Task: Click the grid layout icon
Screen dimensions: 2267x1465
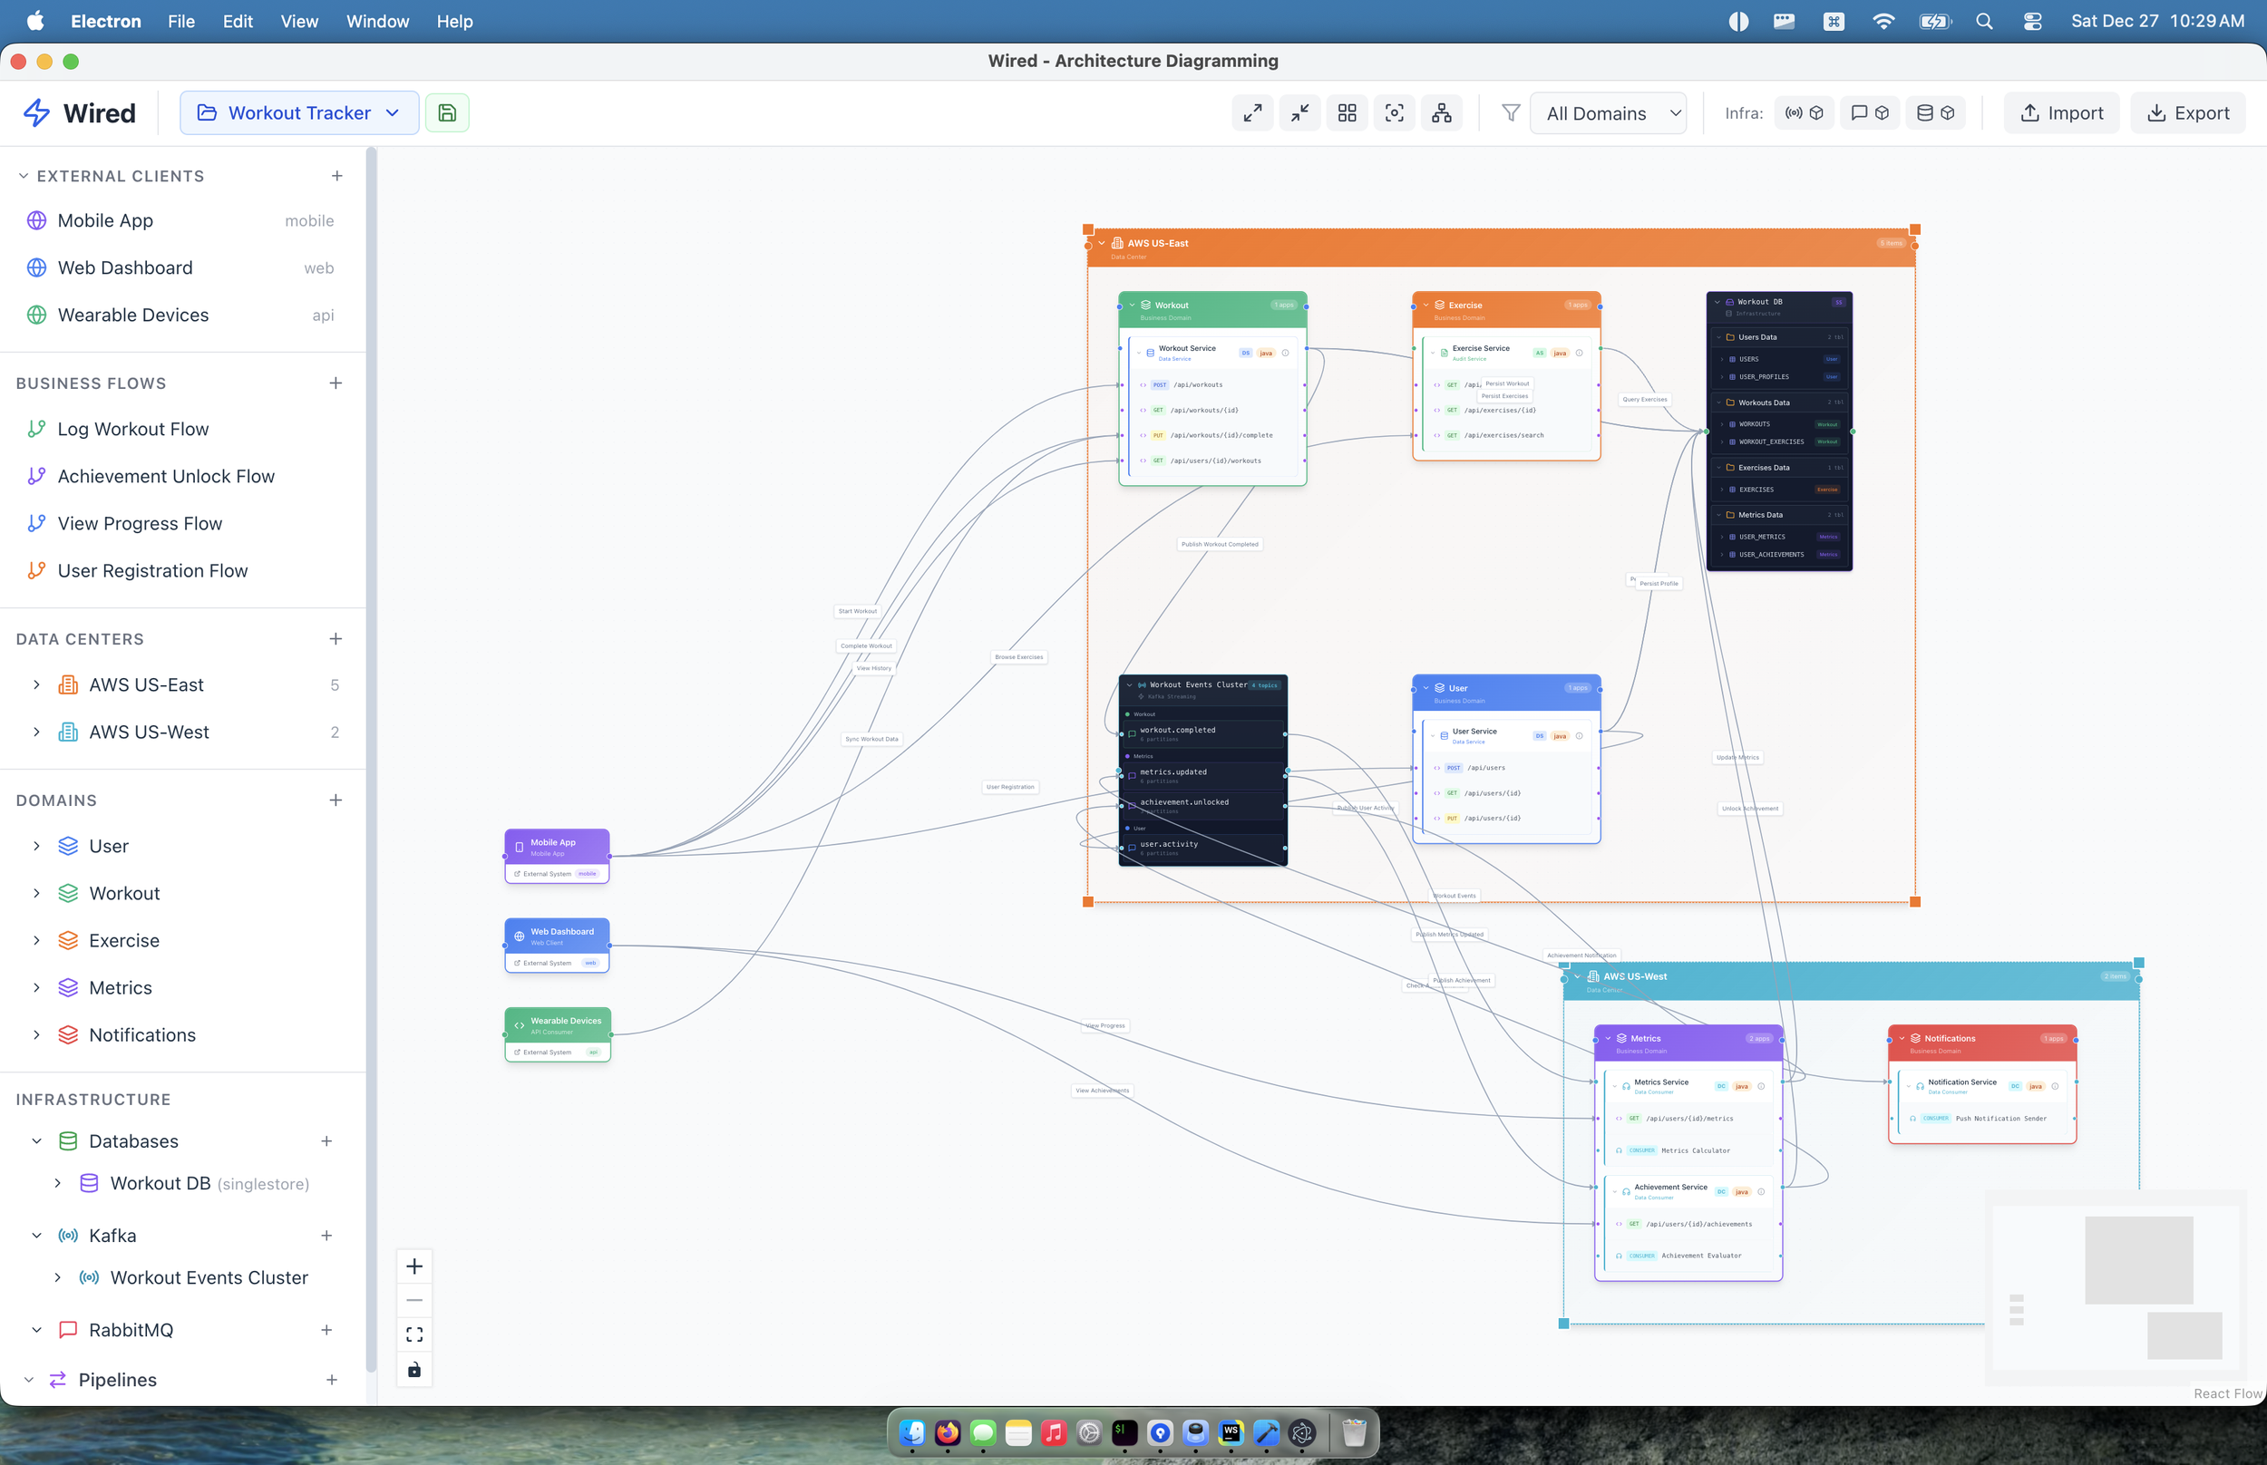Action: [x=1348, y=113]
